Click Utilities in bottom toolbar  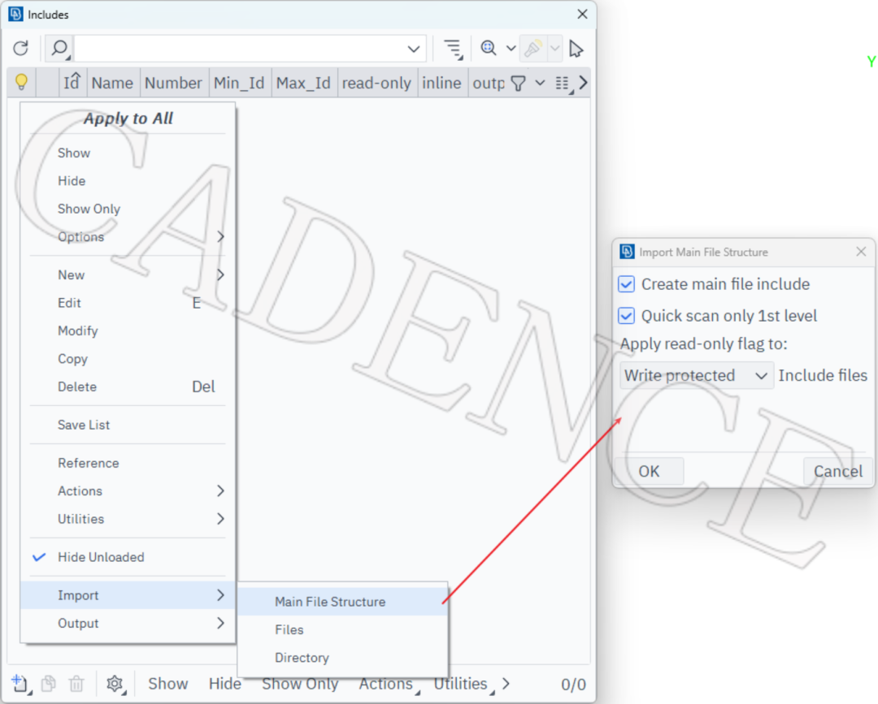pyautogui.click(x=462, y=684)
